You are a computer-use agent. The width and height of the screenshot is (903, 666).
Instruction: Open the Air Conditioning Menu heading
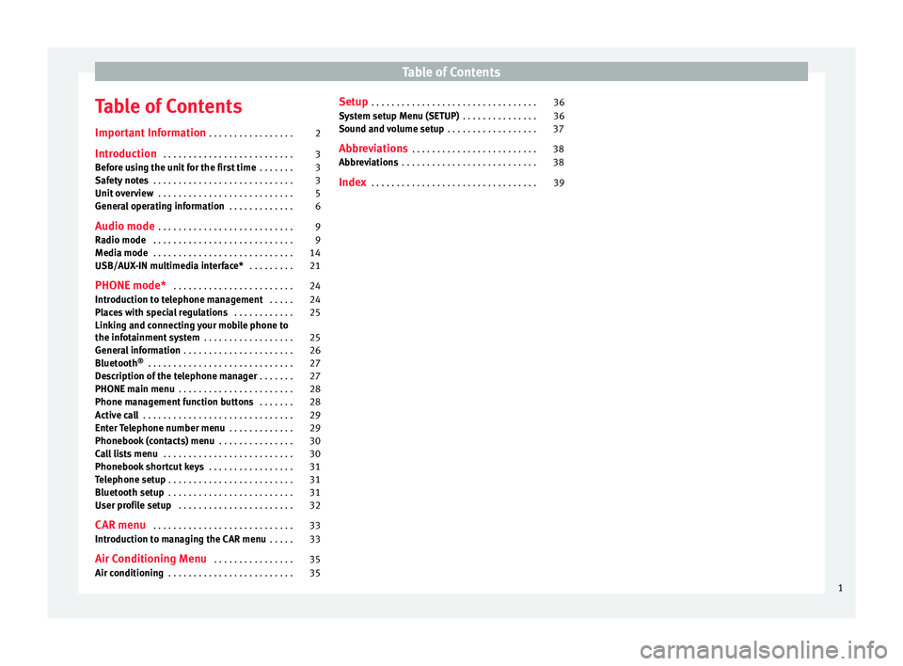152,559
